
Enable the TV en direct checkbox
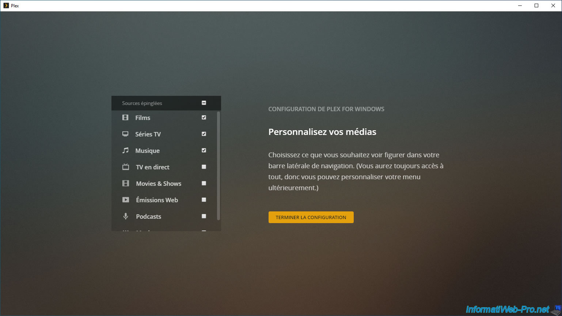[204, 167]
